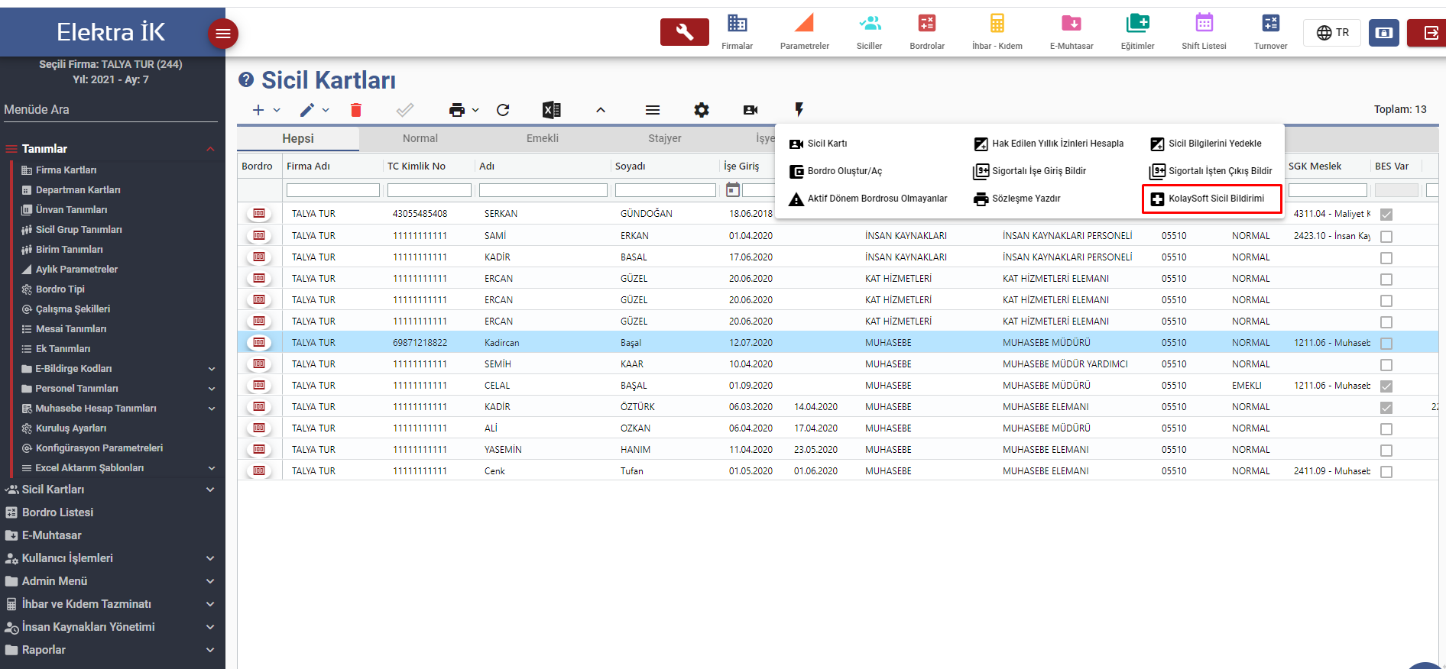Open Bordrolar from the top toolbar

[927, 32]
